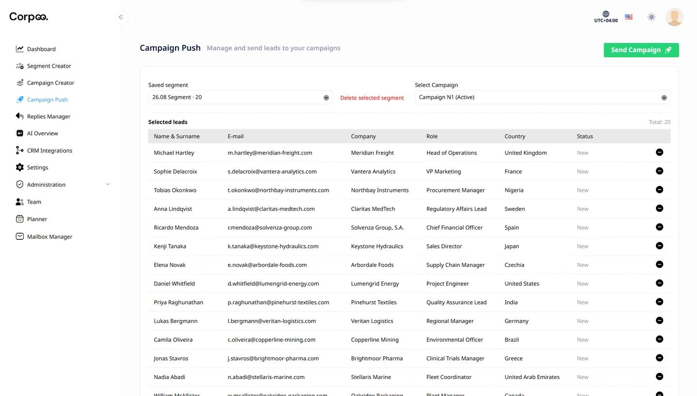Viewport: 697px width, 396px height.
Task: Remove Lukas Bergmann using minus icon
Action: click(x=659, y=321)
